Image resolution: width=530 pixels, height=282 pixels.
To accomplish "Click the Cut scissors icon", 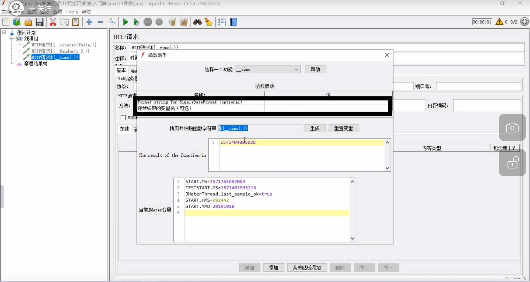I will 53,22.
